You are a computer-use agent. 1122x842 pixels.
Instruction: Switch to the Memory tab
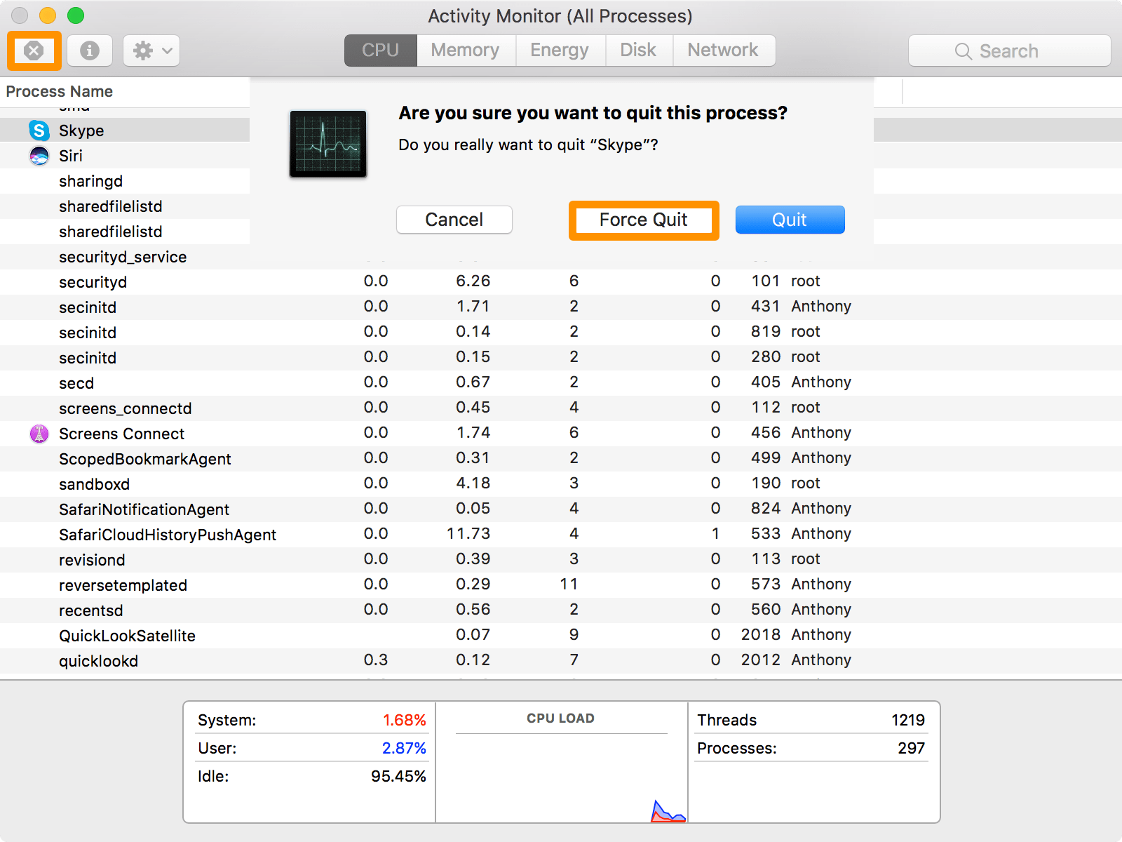465,50
